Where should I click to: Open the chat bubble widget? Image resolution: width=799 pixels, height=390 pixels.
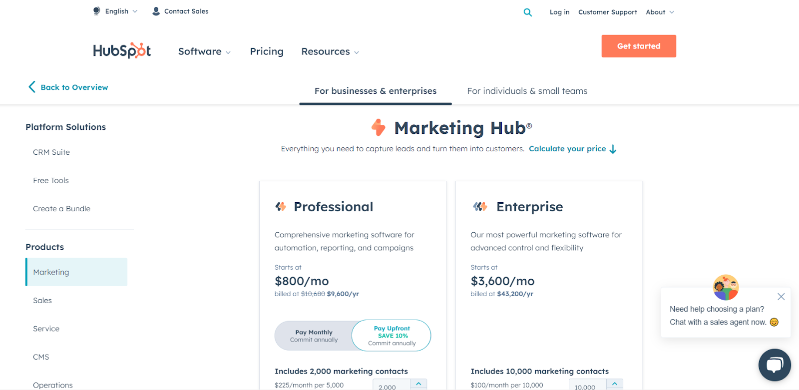(775, 365)
